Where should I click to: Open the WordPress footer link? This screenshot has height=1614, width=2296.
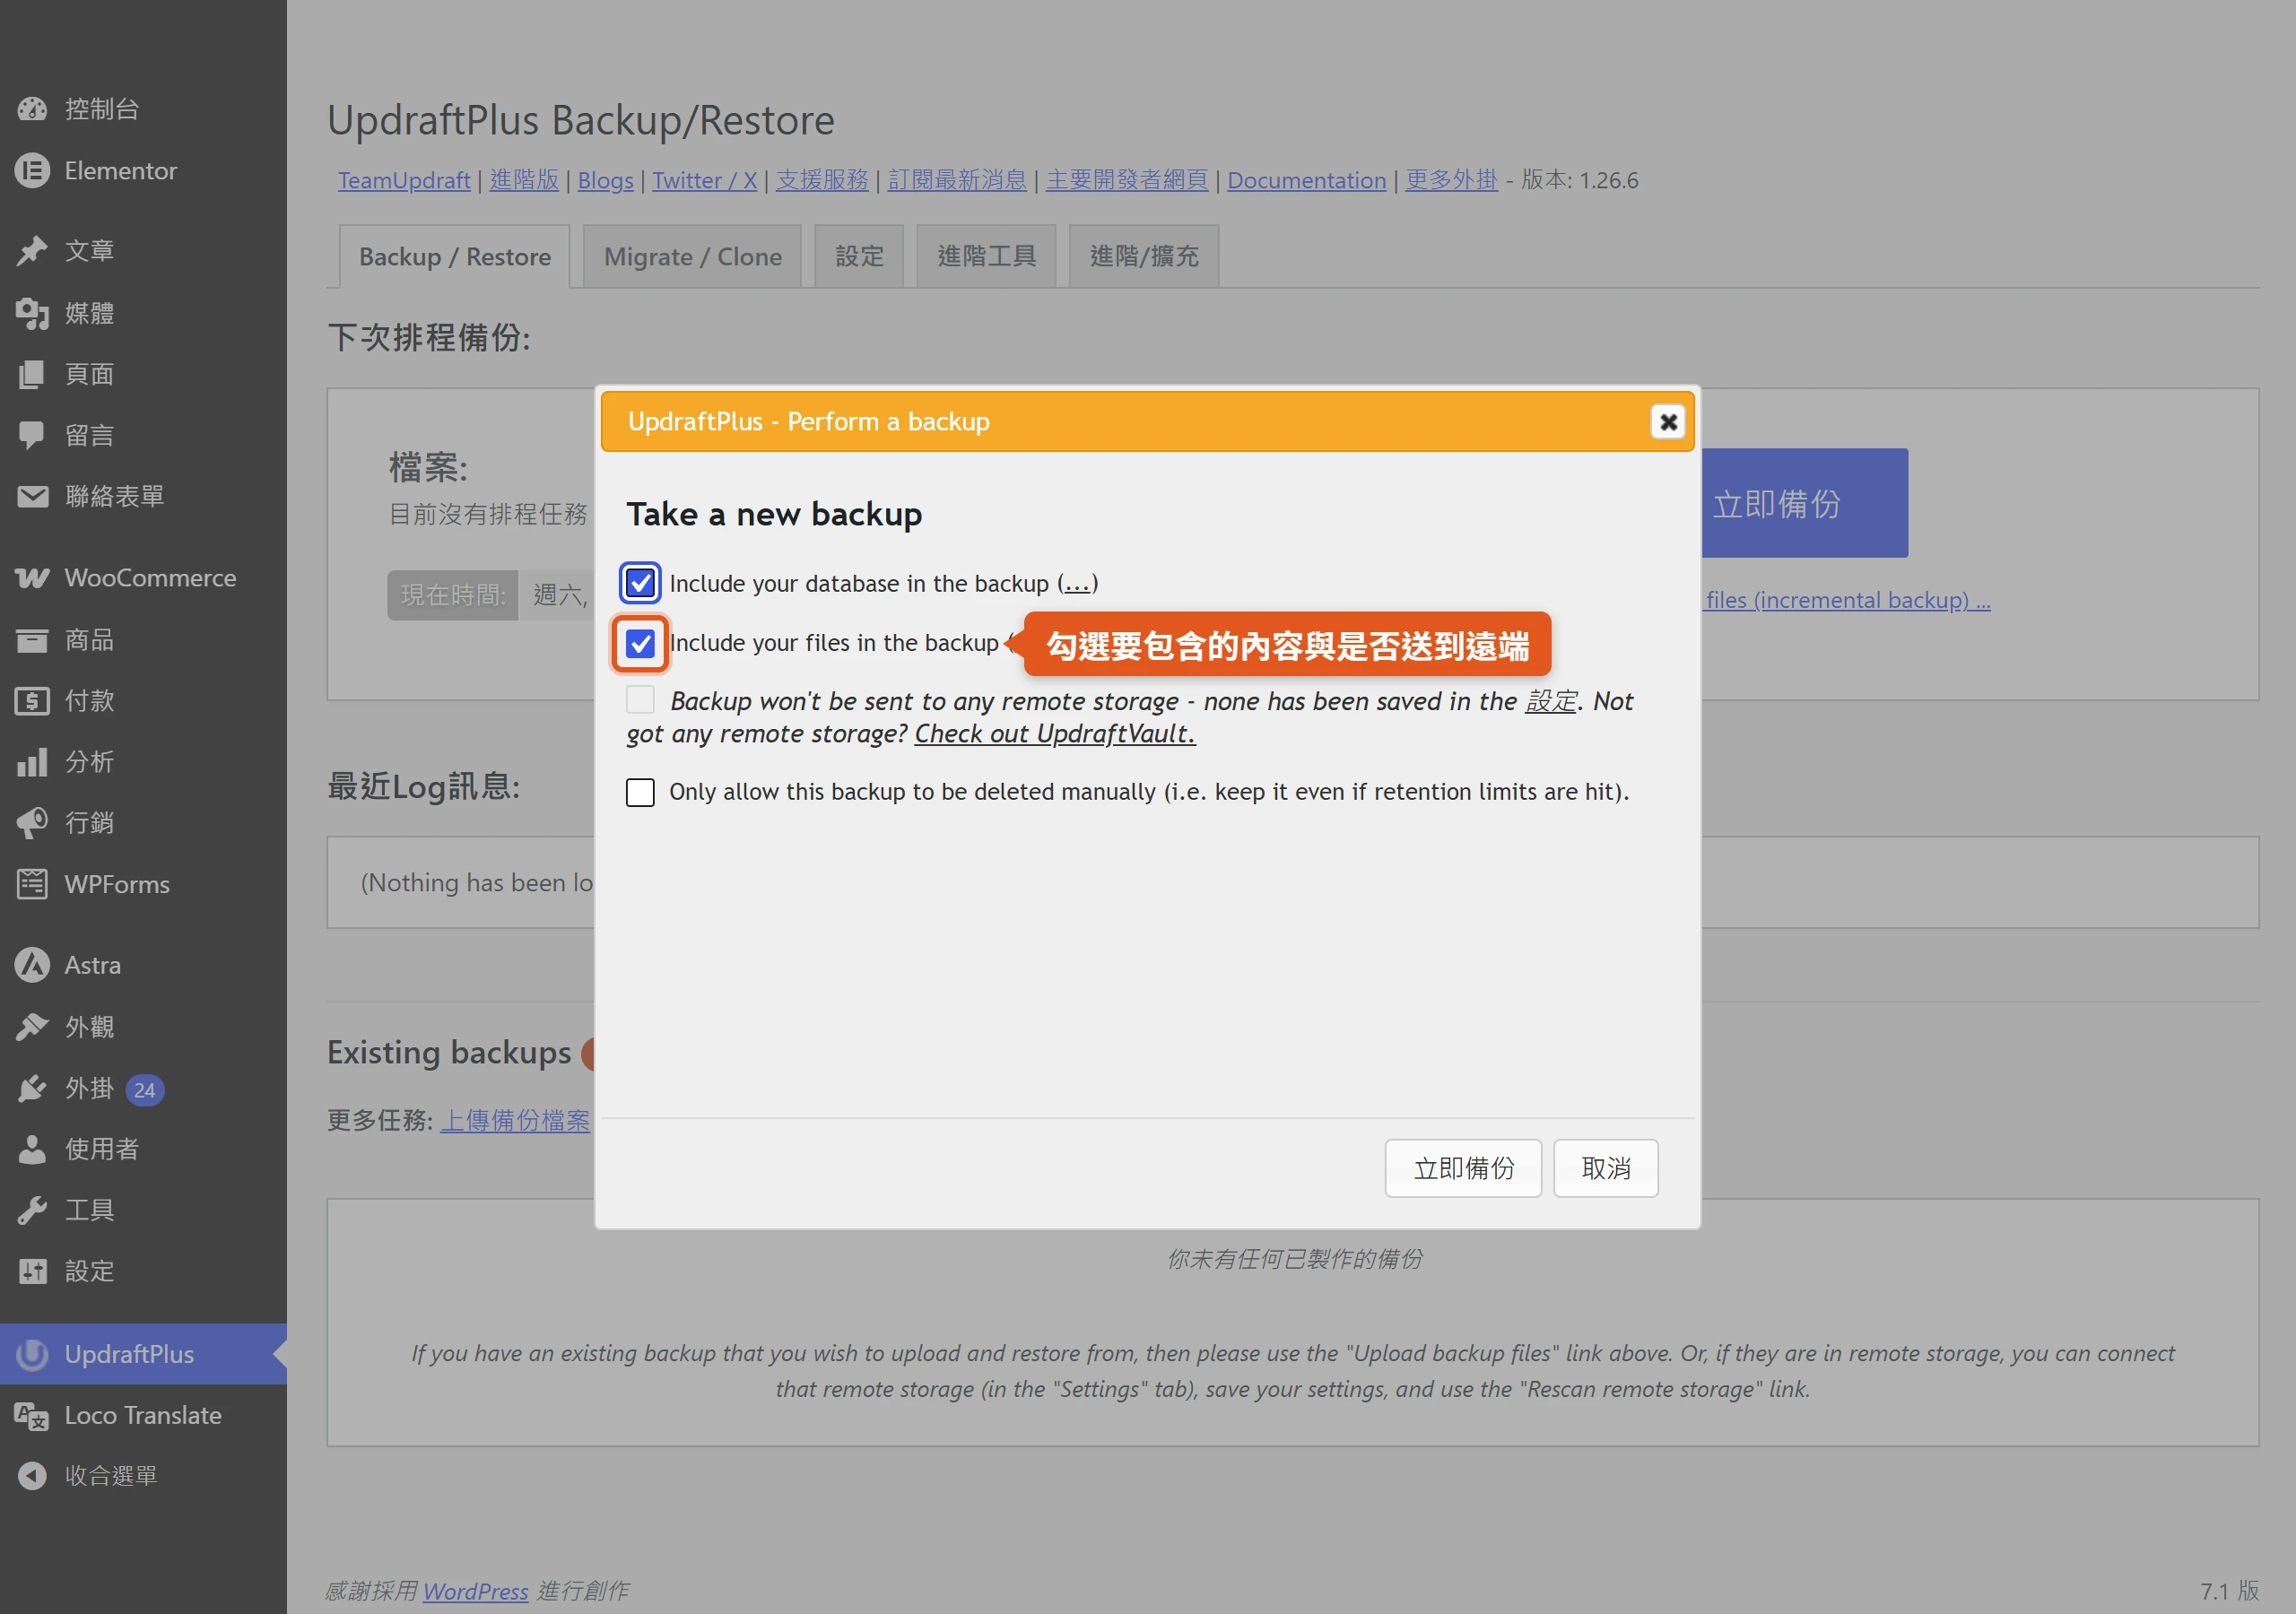(x=475, y=1591)
